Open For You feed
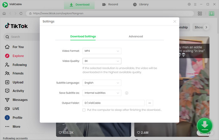219x140 pixels. click(x=14, y=47)
